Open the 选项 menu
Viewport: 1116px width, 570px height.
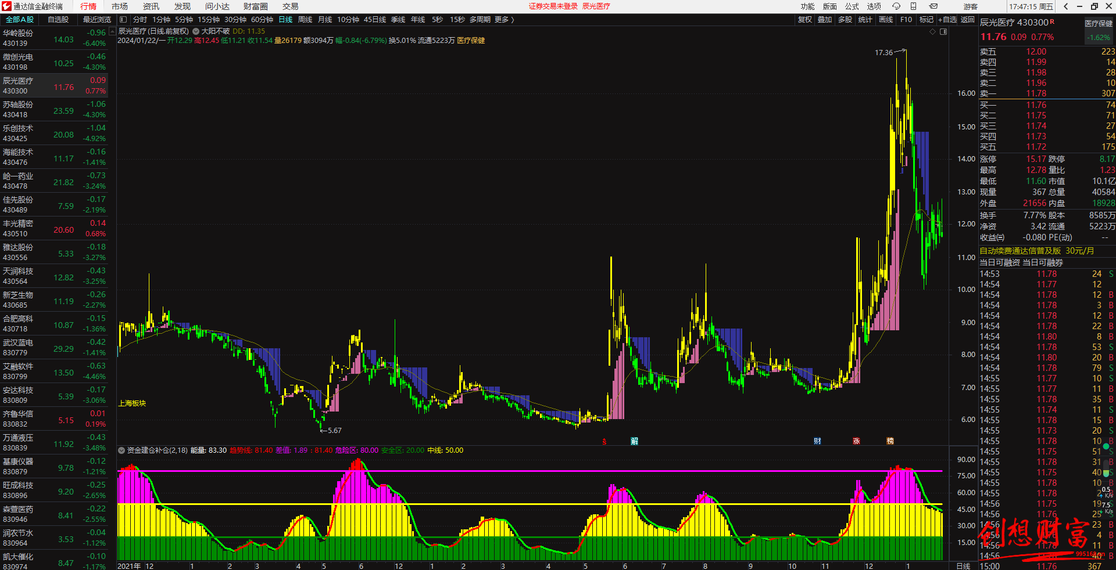pyautogui.click(x=874, y=6)
